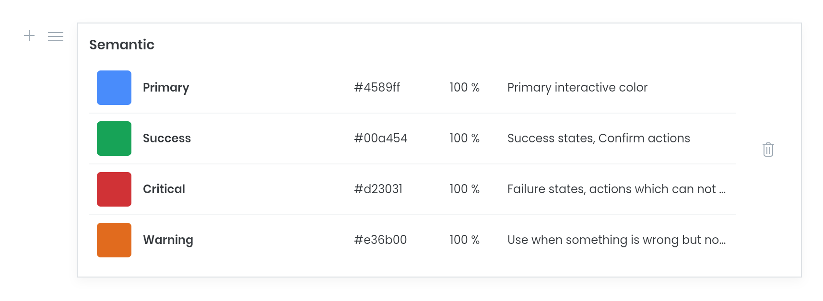The height and width of the screenshot is (301, 823).
Task: Click the 100 % opacity field for Warning
Action: click(464, 240)
